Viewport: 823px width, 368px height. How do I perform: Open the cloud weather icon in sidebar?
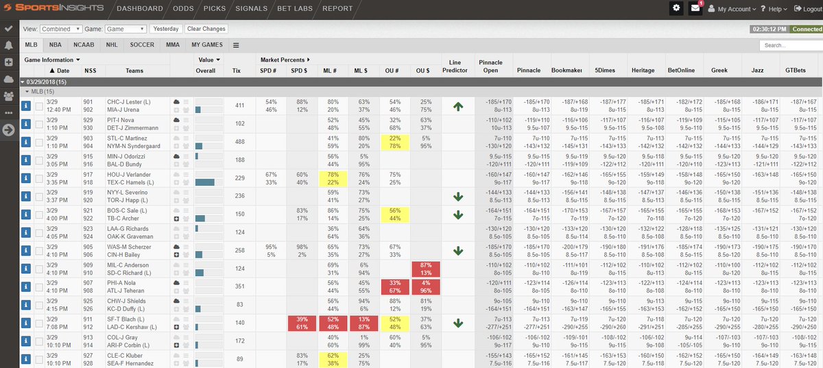8,79
